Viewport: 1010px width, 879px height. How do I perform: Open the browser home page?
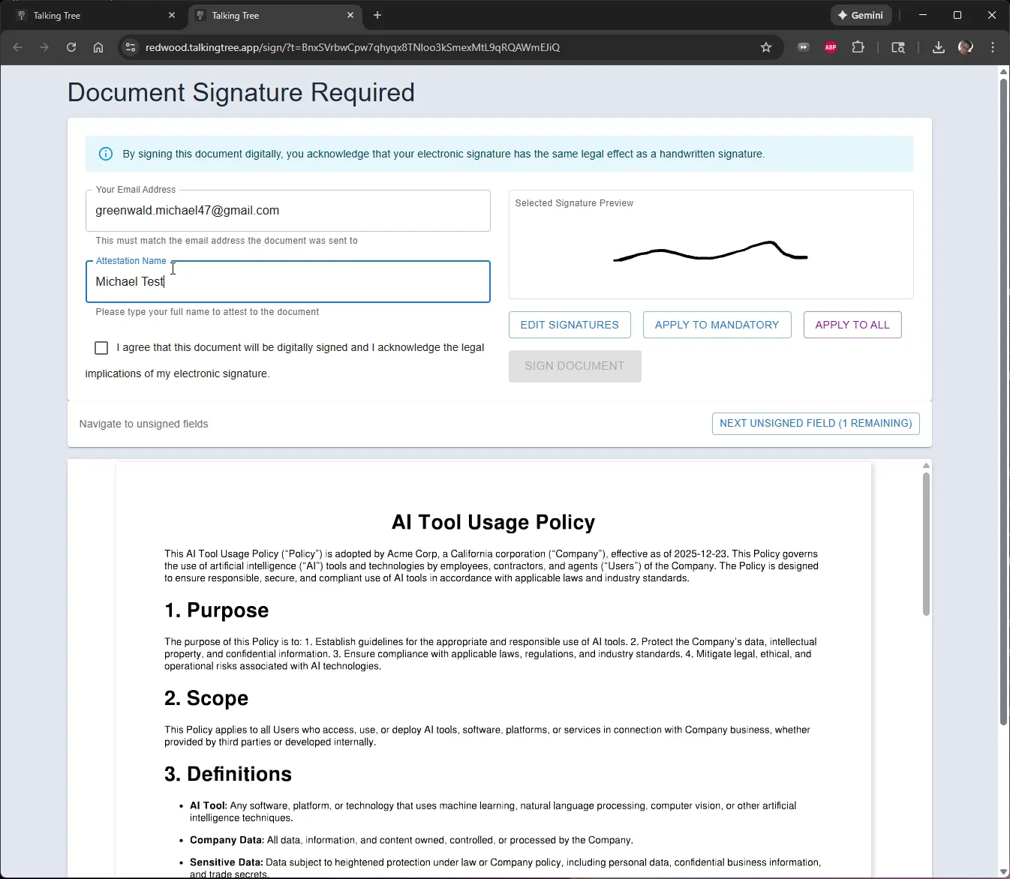(x=98, y=47)
